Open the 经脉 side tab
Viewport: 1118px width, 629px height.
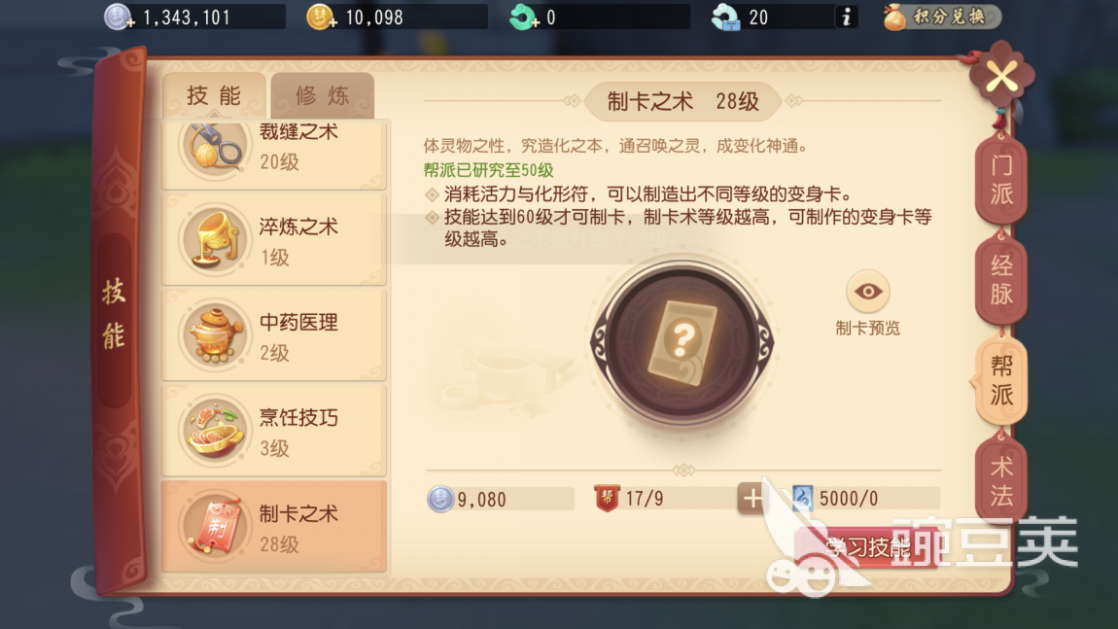pos(1001,280)
